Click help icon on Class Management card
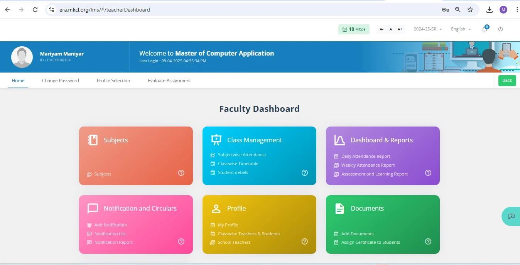The image size is (520, 265). point(305,173)
